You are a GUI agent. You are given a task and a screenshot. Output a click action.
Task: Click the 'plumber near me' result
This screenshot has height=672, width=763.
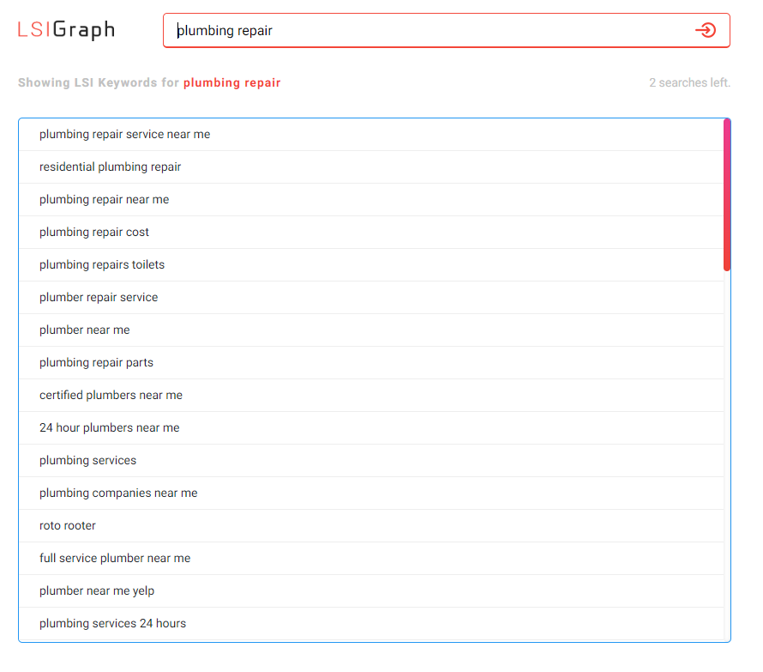tap(84, 330)
